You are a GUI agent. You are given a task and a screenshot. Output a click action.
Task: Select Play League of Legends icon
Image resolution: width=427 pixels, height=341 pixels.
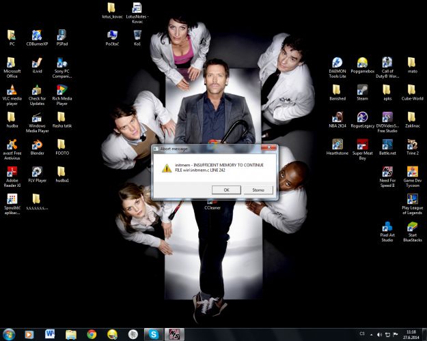[412, 205]
